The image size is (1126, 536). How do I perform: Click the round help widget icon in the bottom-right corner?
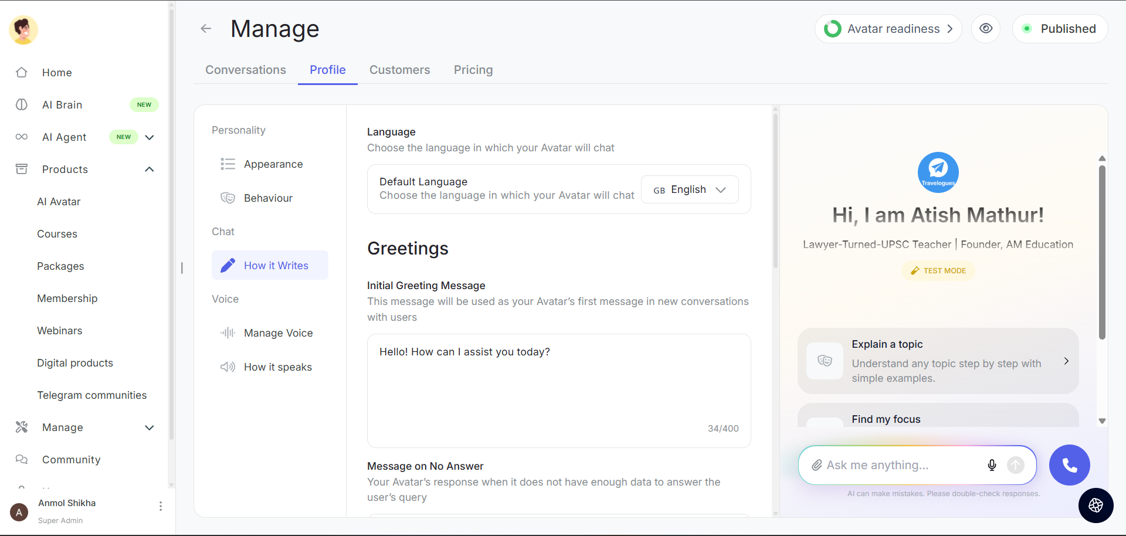click(x=1096, y=505)
